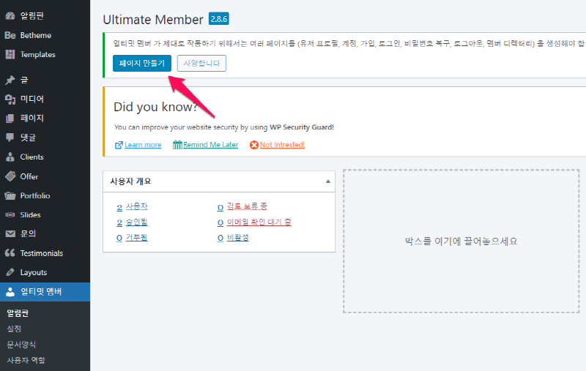Viewport: 586px width, 371px height.
Task: Open the Templates menu label
Action: pyautogui.click(x=38, y=54)
